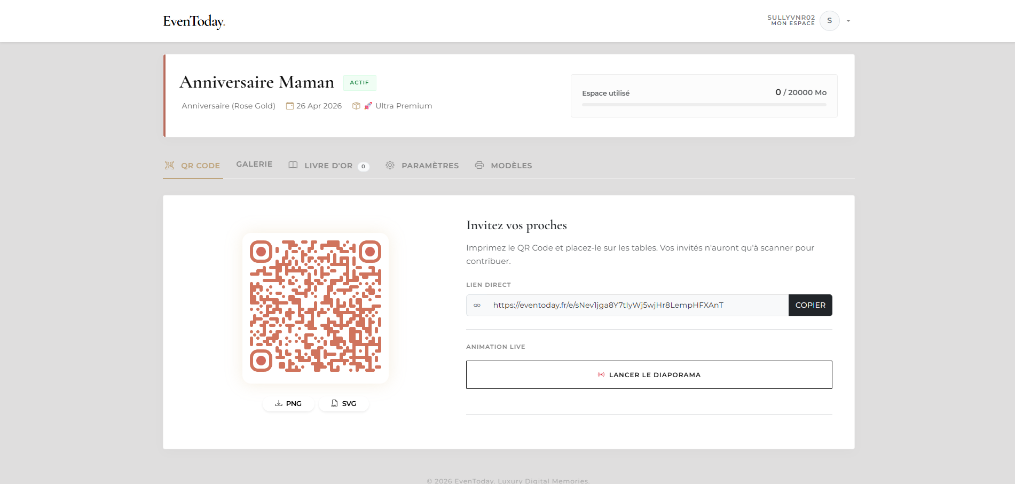Viewport: 1015px width, 484px height.
Task: Click the QR code image
Action: [316, 306]
